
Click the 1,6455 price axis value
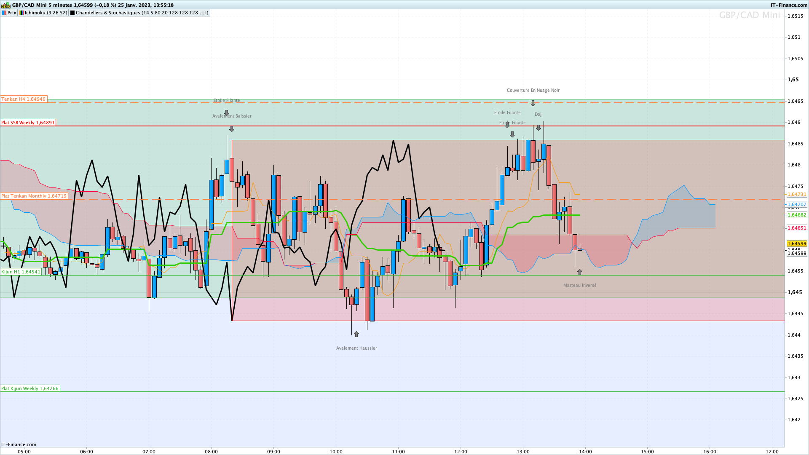[796, 271]
